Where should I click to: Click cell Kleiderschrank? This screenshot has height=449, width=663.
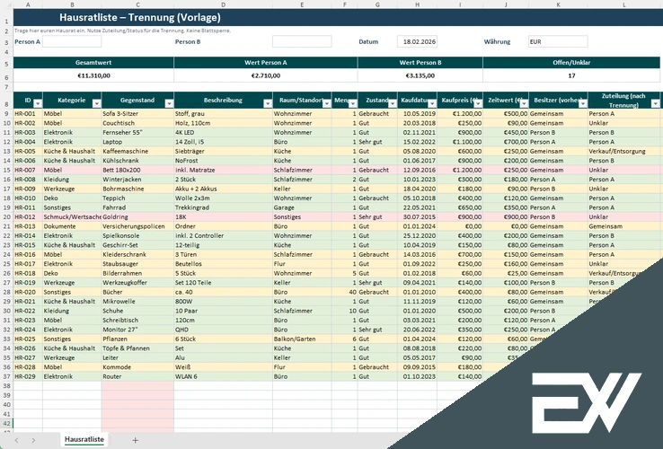137,254
